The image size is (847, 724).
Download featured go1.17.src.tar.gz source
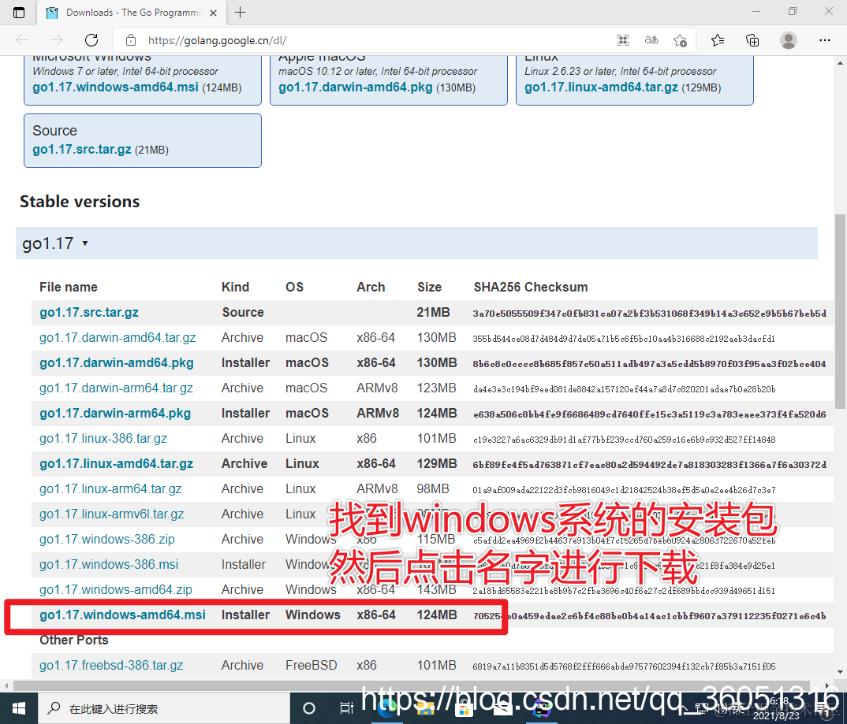(x=82, y=150)
